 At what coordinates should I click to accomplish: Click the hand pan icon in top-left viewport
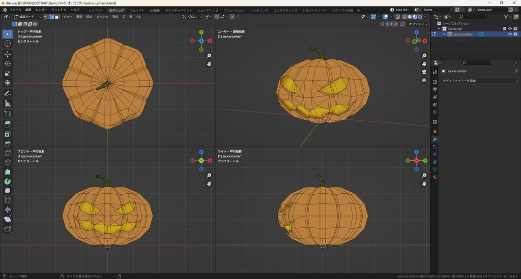pos(209,64)
